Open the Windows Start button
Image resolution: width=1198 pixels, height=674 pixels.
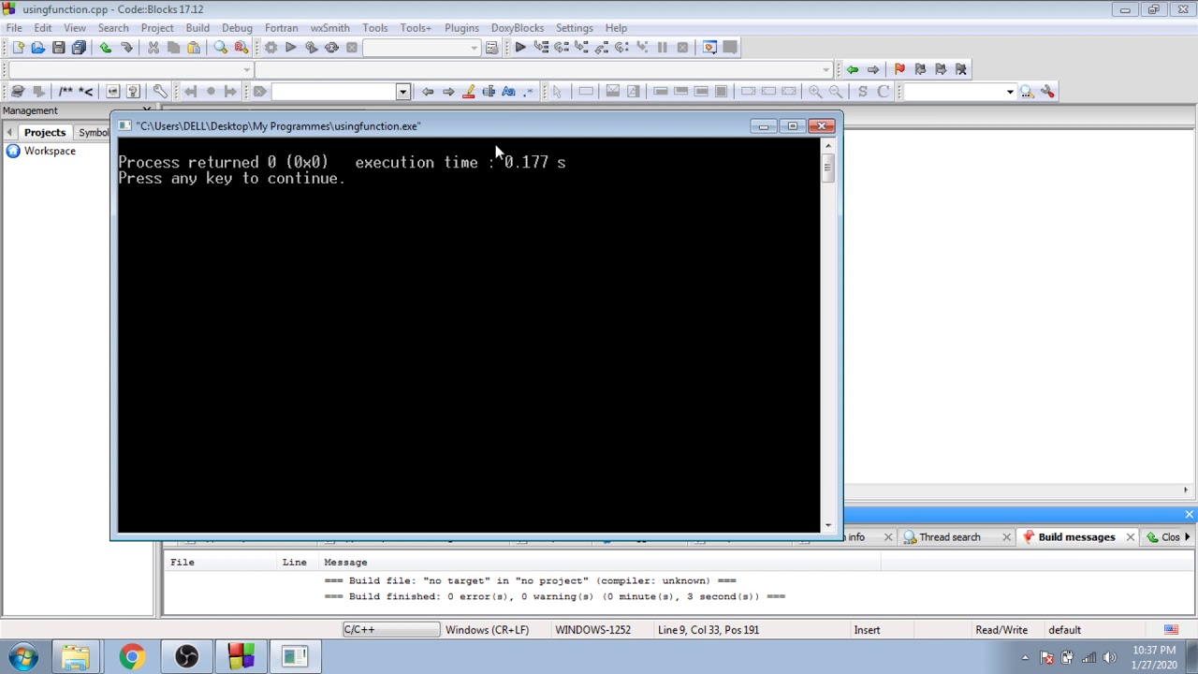click(22, 657)
